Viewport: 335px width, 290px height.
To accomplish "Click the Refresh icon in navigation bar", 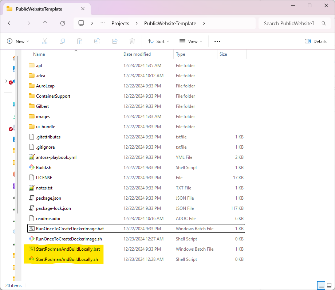I will click(x=63, y=23).
